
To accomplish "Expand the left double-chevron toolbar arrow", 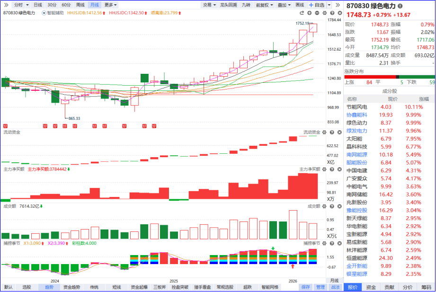I will click(6, 5).
